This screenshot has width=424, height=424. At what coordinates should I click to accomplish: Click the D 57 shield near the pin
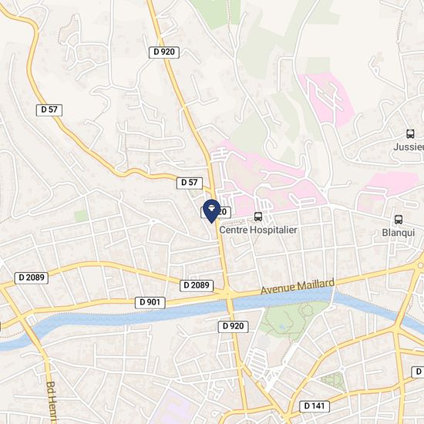(x=190, y=183)
